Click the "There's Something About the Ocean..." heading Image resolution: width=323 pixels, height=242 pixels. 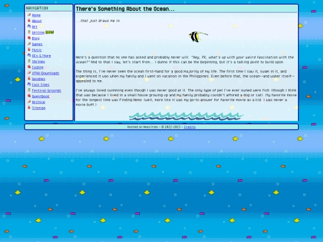pos(125,9)
